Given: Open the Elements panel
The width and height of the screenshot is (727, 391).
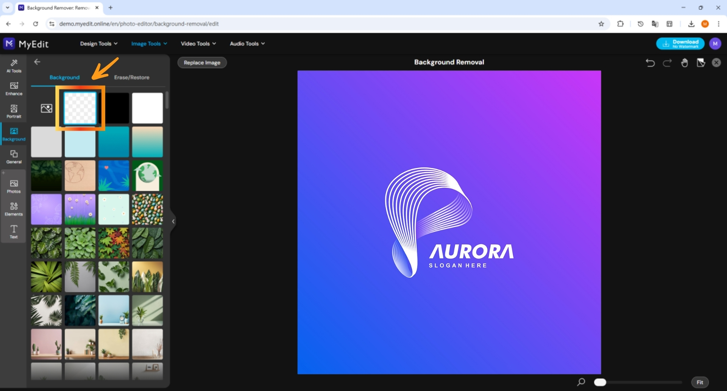Looking at the screenshot, I should (14, 209).
